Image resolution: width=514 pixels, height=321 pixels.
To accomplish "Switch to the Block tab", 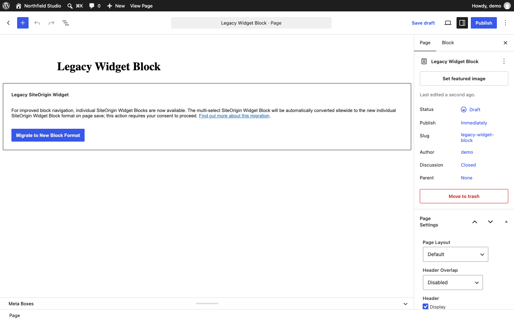I will [448, 43].
